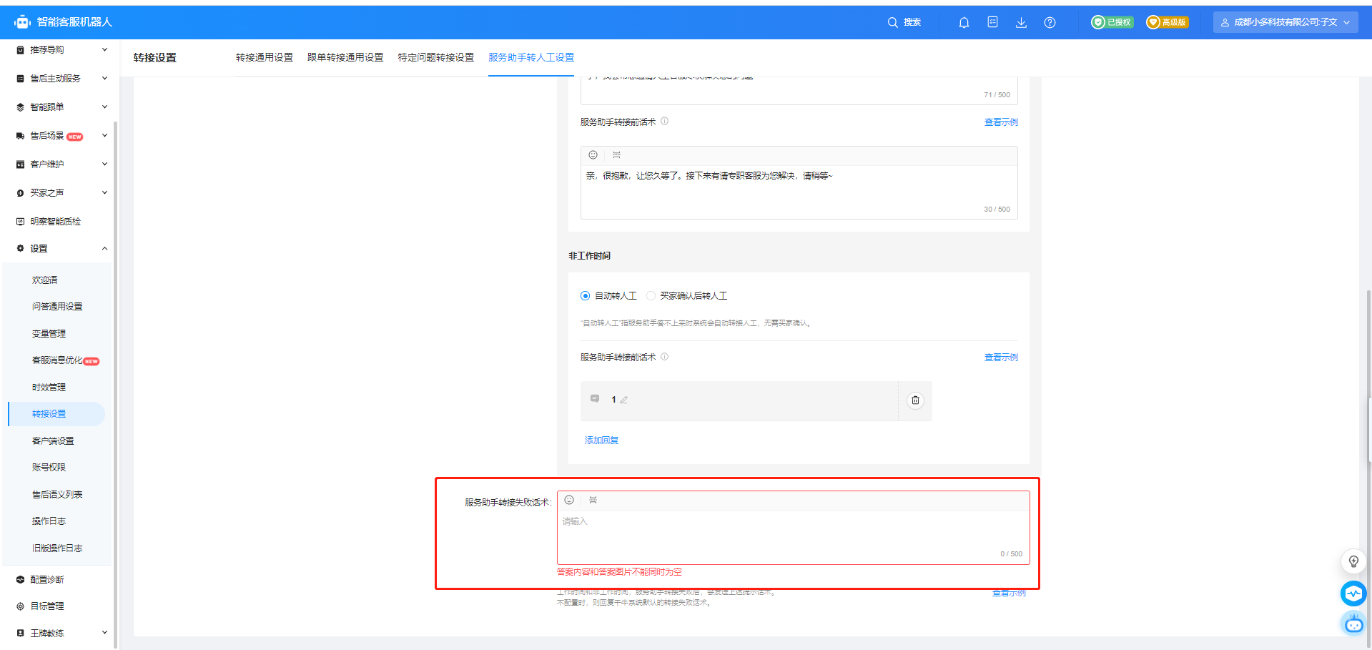
Task: Open the notification bell
Action: [964, 22]
